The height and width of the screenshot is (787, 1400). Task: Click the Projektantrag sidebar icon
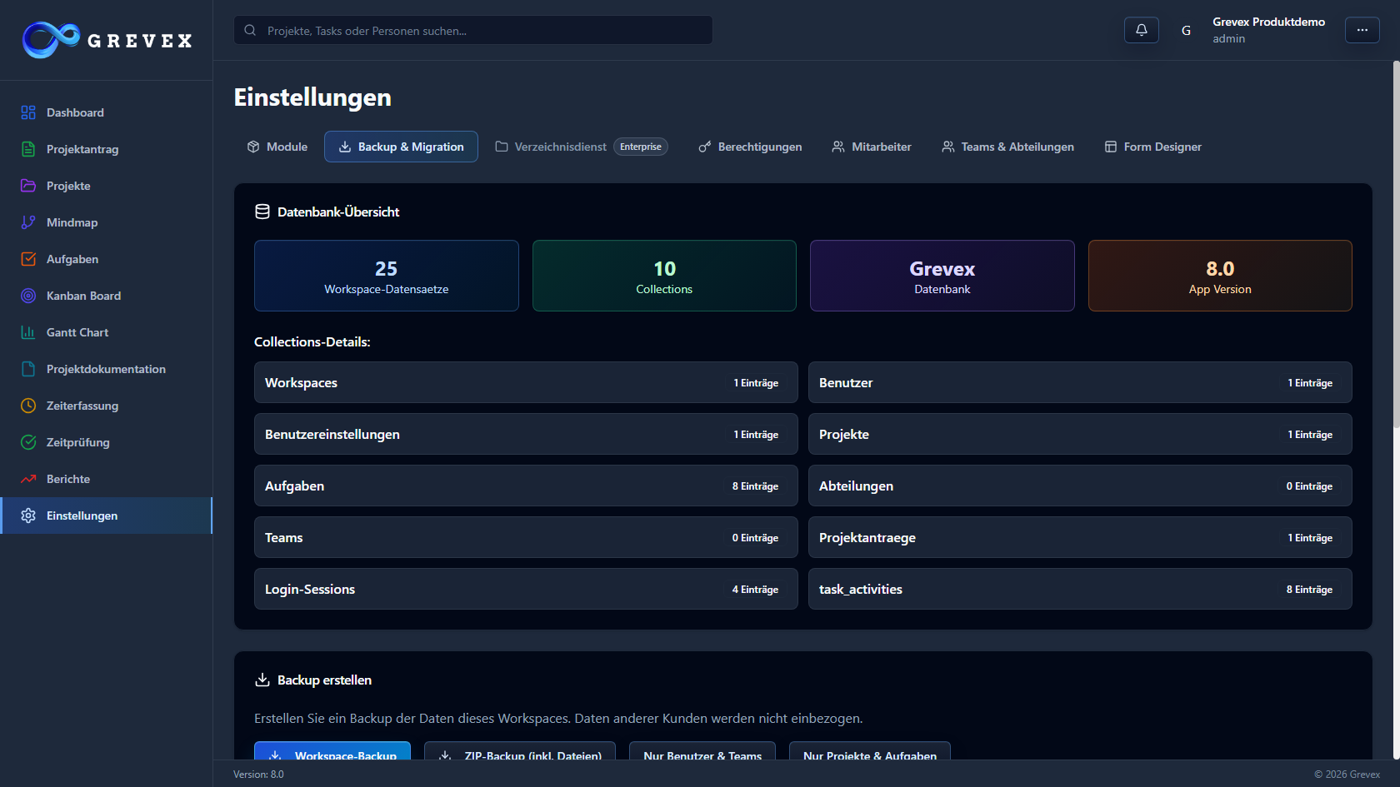tap(28, 149)
